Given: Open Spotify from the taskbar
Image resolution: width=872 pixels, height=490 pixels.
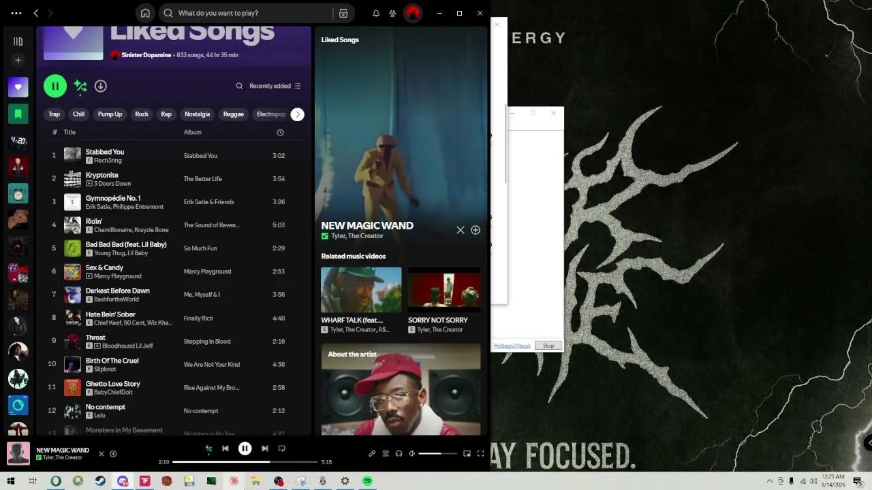Looking at the screenshot, I should pyautogui.click(x=367, y=481).
